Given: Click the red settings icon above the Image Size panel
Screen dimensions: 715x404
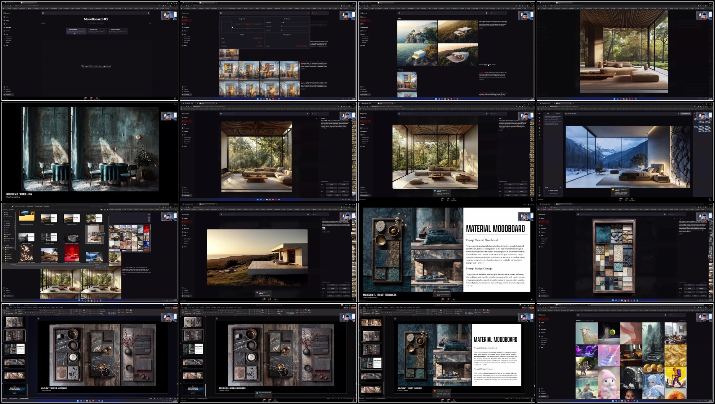Looking at the screenshot, I should (308, 13).
